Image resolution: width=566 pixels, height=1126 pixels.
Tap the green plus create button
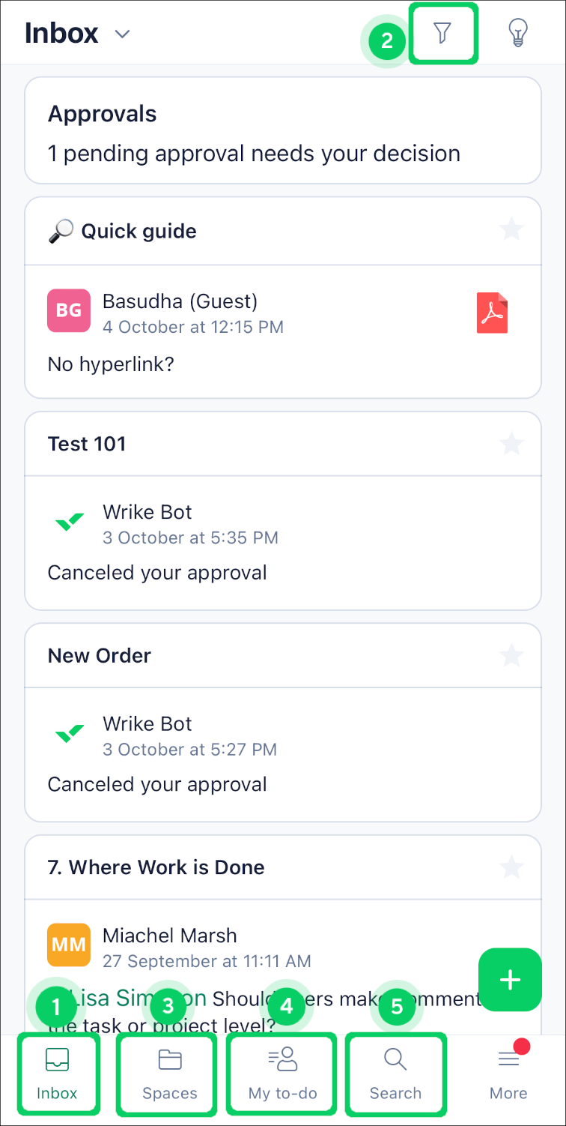510,980
